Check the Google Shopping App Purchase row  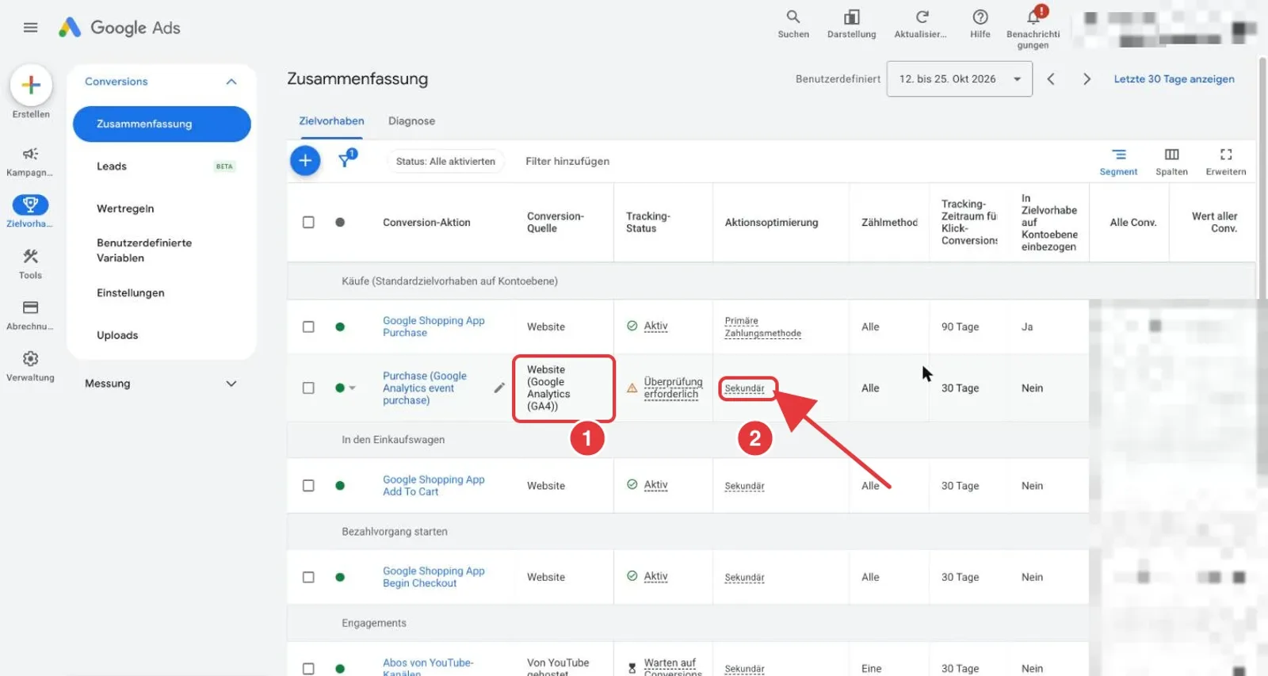(308, 327)
